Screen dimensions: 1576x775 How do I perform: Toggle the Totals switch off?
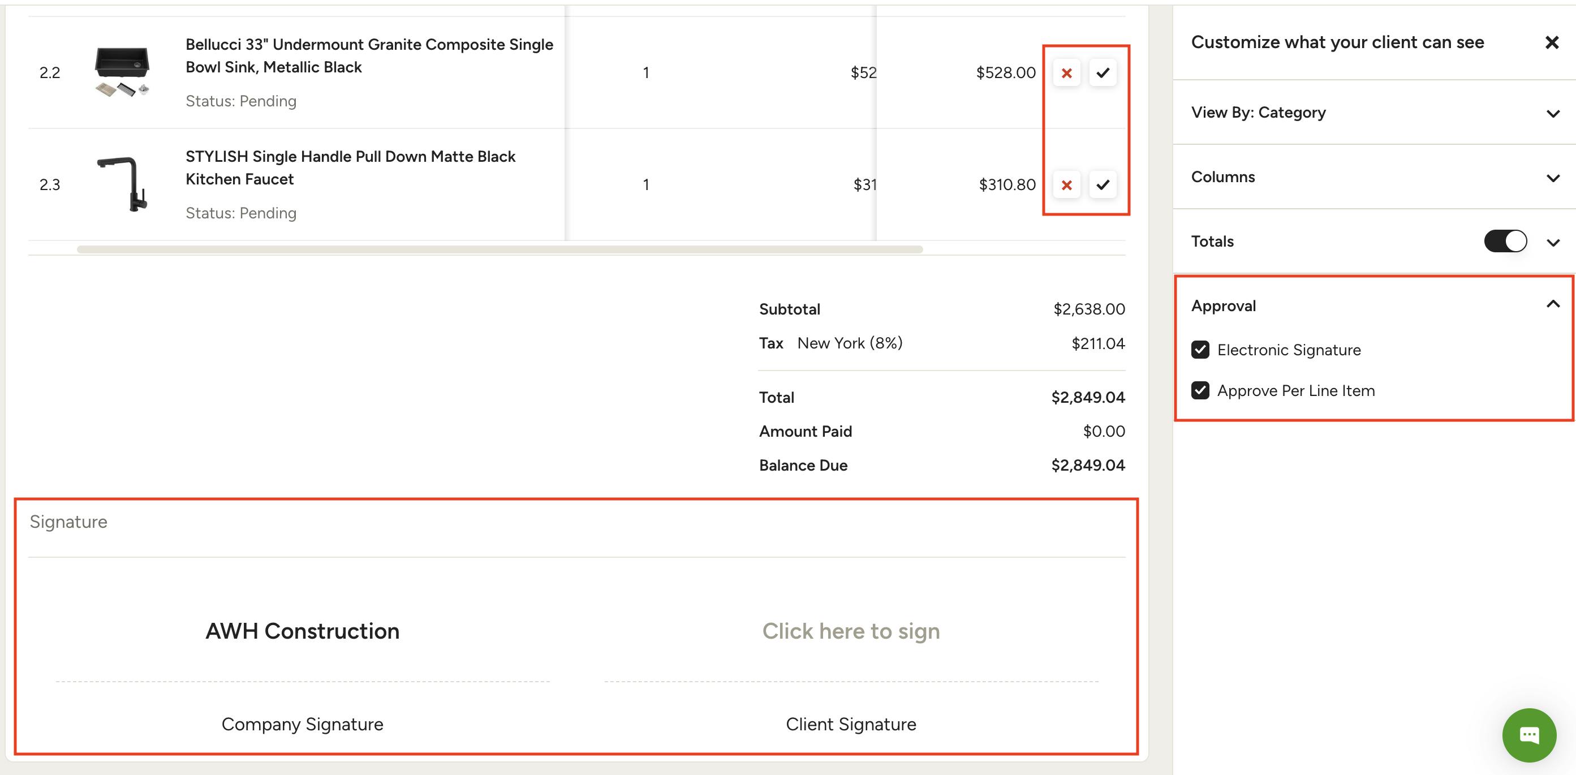coord(1504,241)
